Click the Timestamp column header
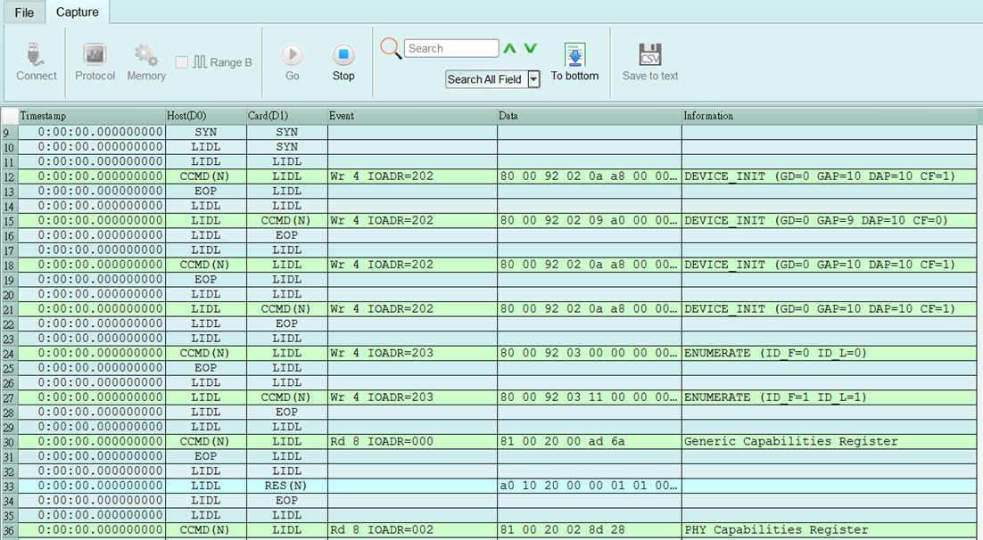Viewport: 983px width, 540px height. click(92, 116)
